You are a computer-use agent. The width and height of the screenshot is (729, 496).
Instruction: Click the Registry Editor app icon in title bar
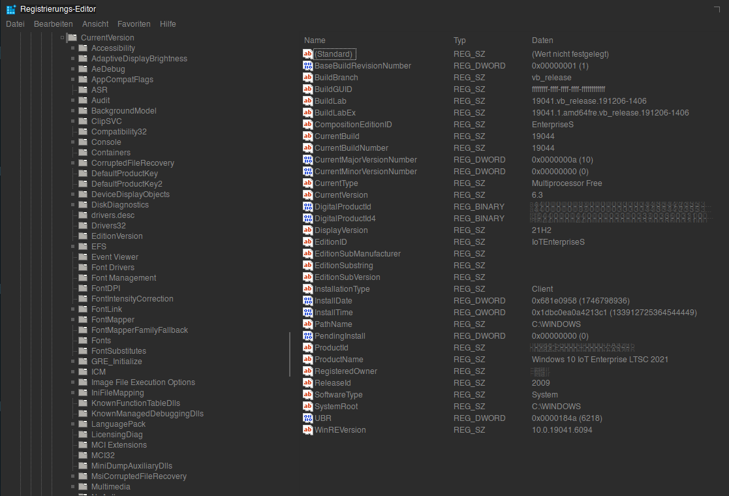click(x=10, y=9)
